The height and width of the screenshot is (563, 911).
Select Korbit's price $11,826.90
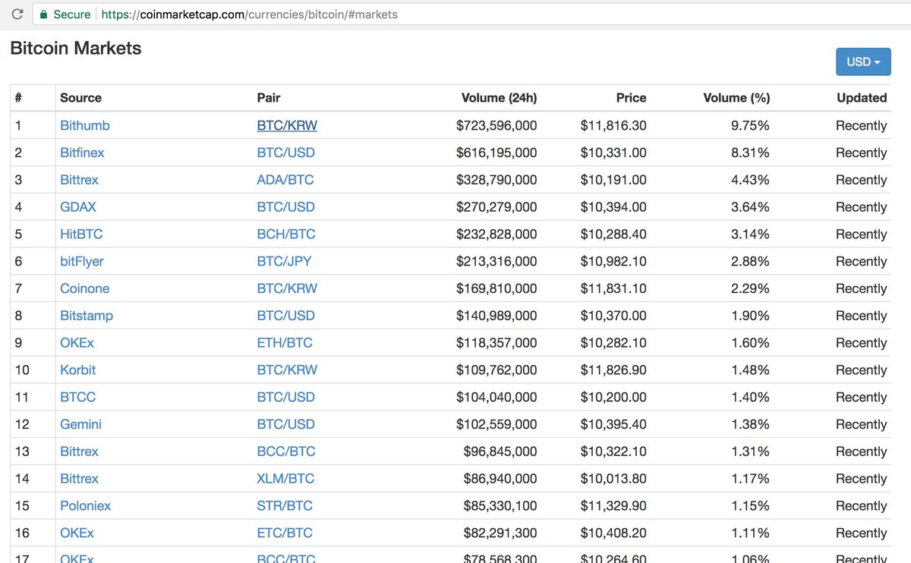coord(613,370)
